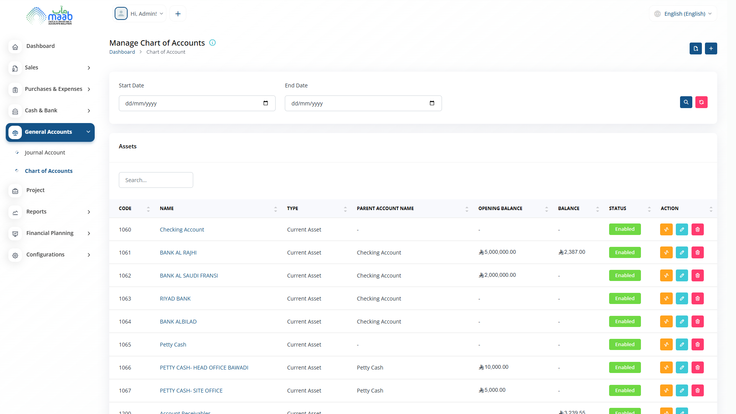
Task: Create new account with top-right plus button
Action: pos(711,49)
